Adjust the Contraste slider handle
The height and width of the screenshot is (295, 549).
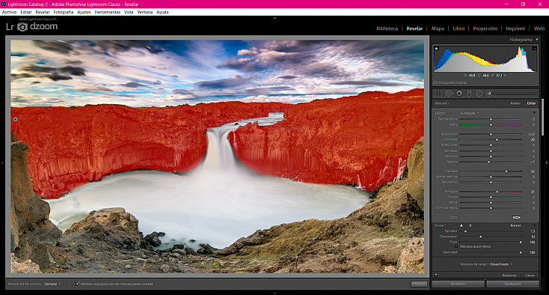pyautogui.click(x=497, y=139)
